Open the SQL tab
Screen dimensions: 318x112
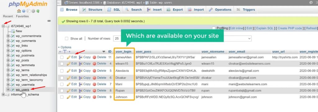click(114, 10)
